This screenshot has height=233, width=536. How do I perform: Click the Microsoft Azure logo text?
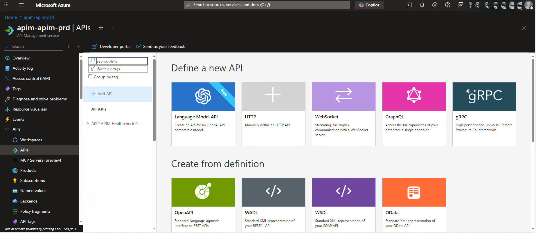[x=53, y=5]
